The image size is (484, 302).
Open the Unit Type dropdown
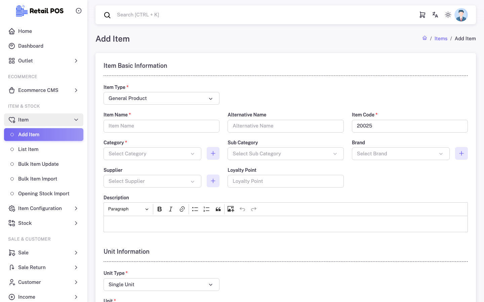point(161,285)
